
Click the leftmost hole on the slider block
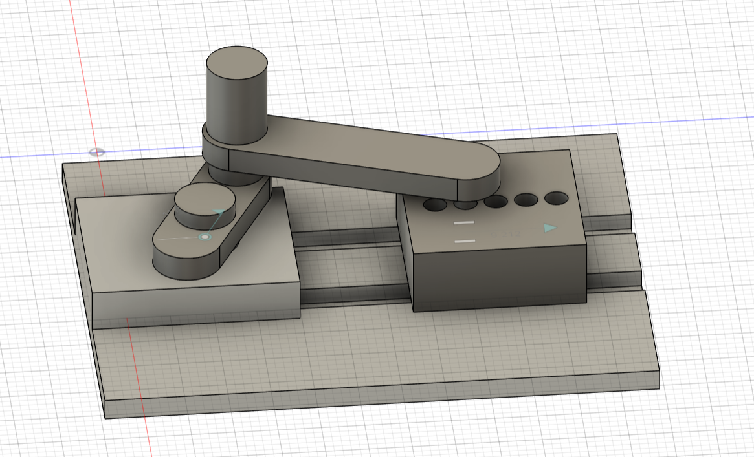click(434, 205)
